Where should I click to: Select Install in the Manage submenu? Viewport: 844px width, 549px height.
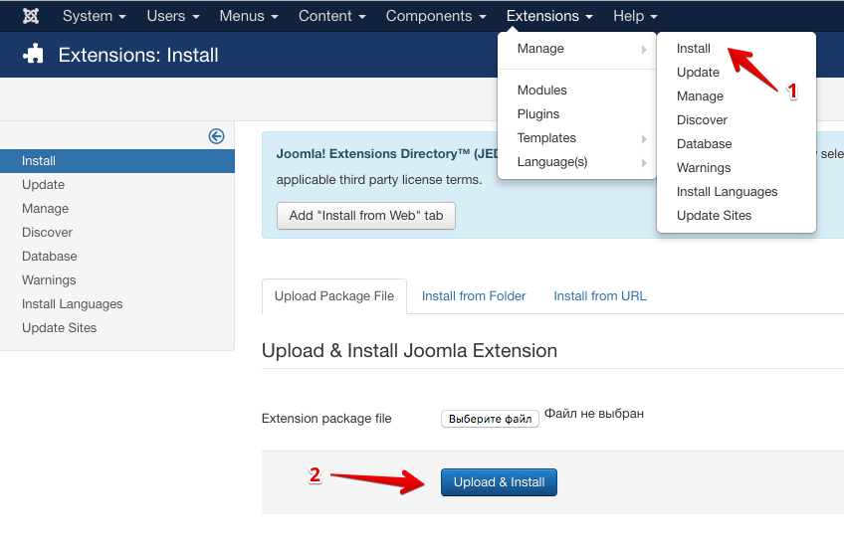(x=694, y=49)
